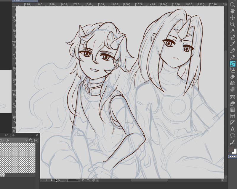Click the vertical scrollbar thumb
The height and width of the screenshot is (189, 237).
point(226,79)
